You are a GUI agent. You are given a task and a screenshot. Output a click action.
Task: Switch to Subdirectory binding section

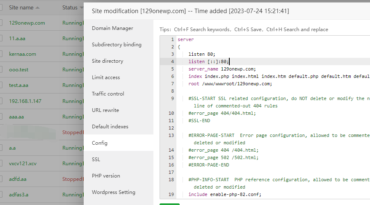pyautogui.click(x=116, y=45)
